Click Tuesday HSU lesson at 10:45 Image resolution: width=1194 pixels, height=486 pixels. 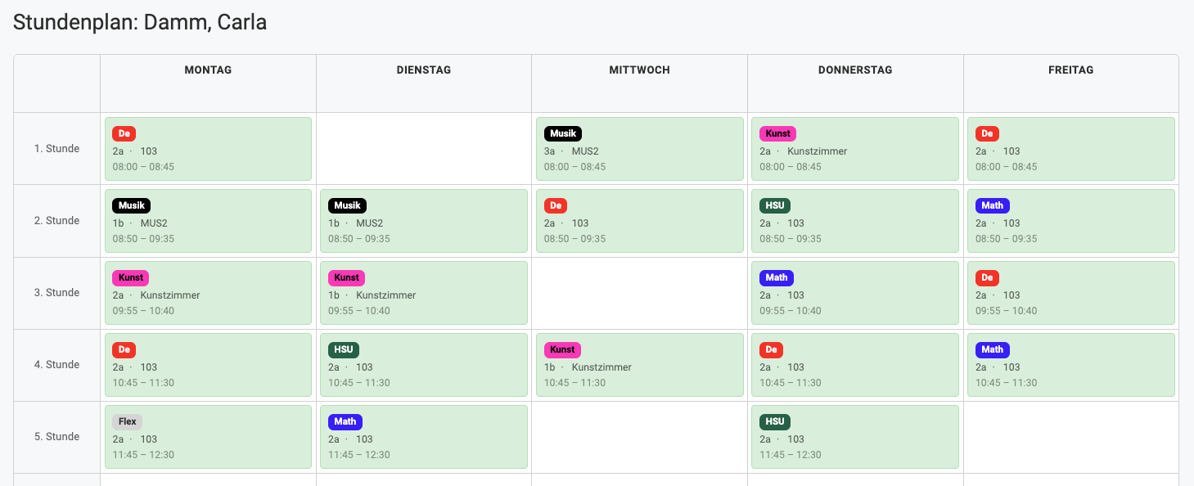pos(424,365)
